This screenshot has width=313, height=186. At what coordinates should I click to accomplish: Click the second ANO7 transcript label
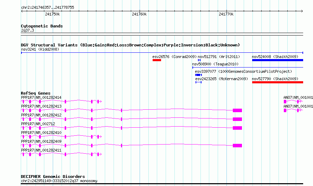298,107
